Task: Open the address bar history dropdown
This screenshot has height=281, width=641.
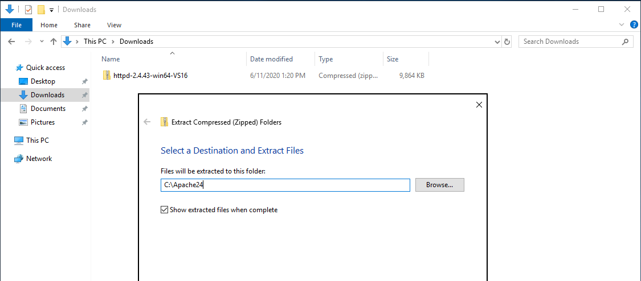Action: [497, 41]
